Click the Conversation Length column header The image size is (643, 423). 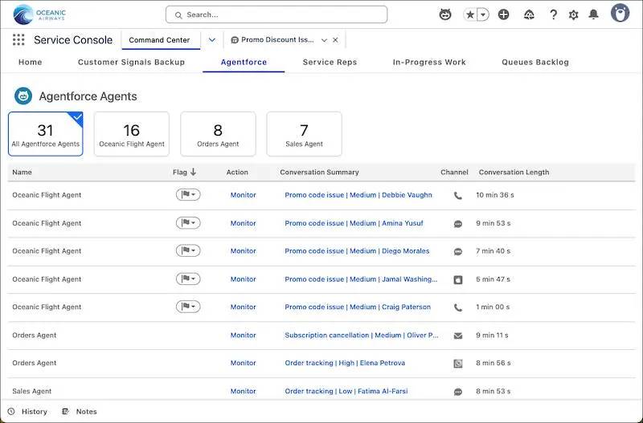[x=514, y=172]
